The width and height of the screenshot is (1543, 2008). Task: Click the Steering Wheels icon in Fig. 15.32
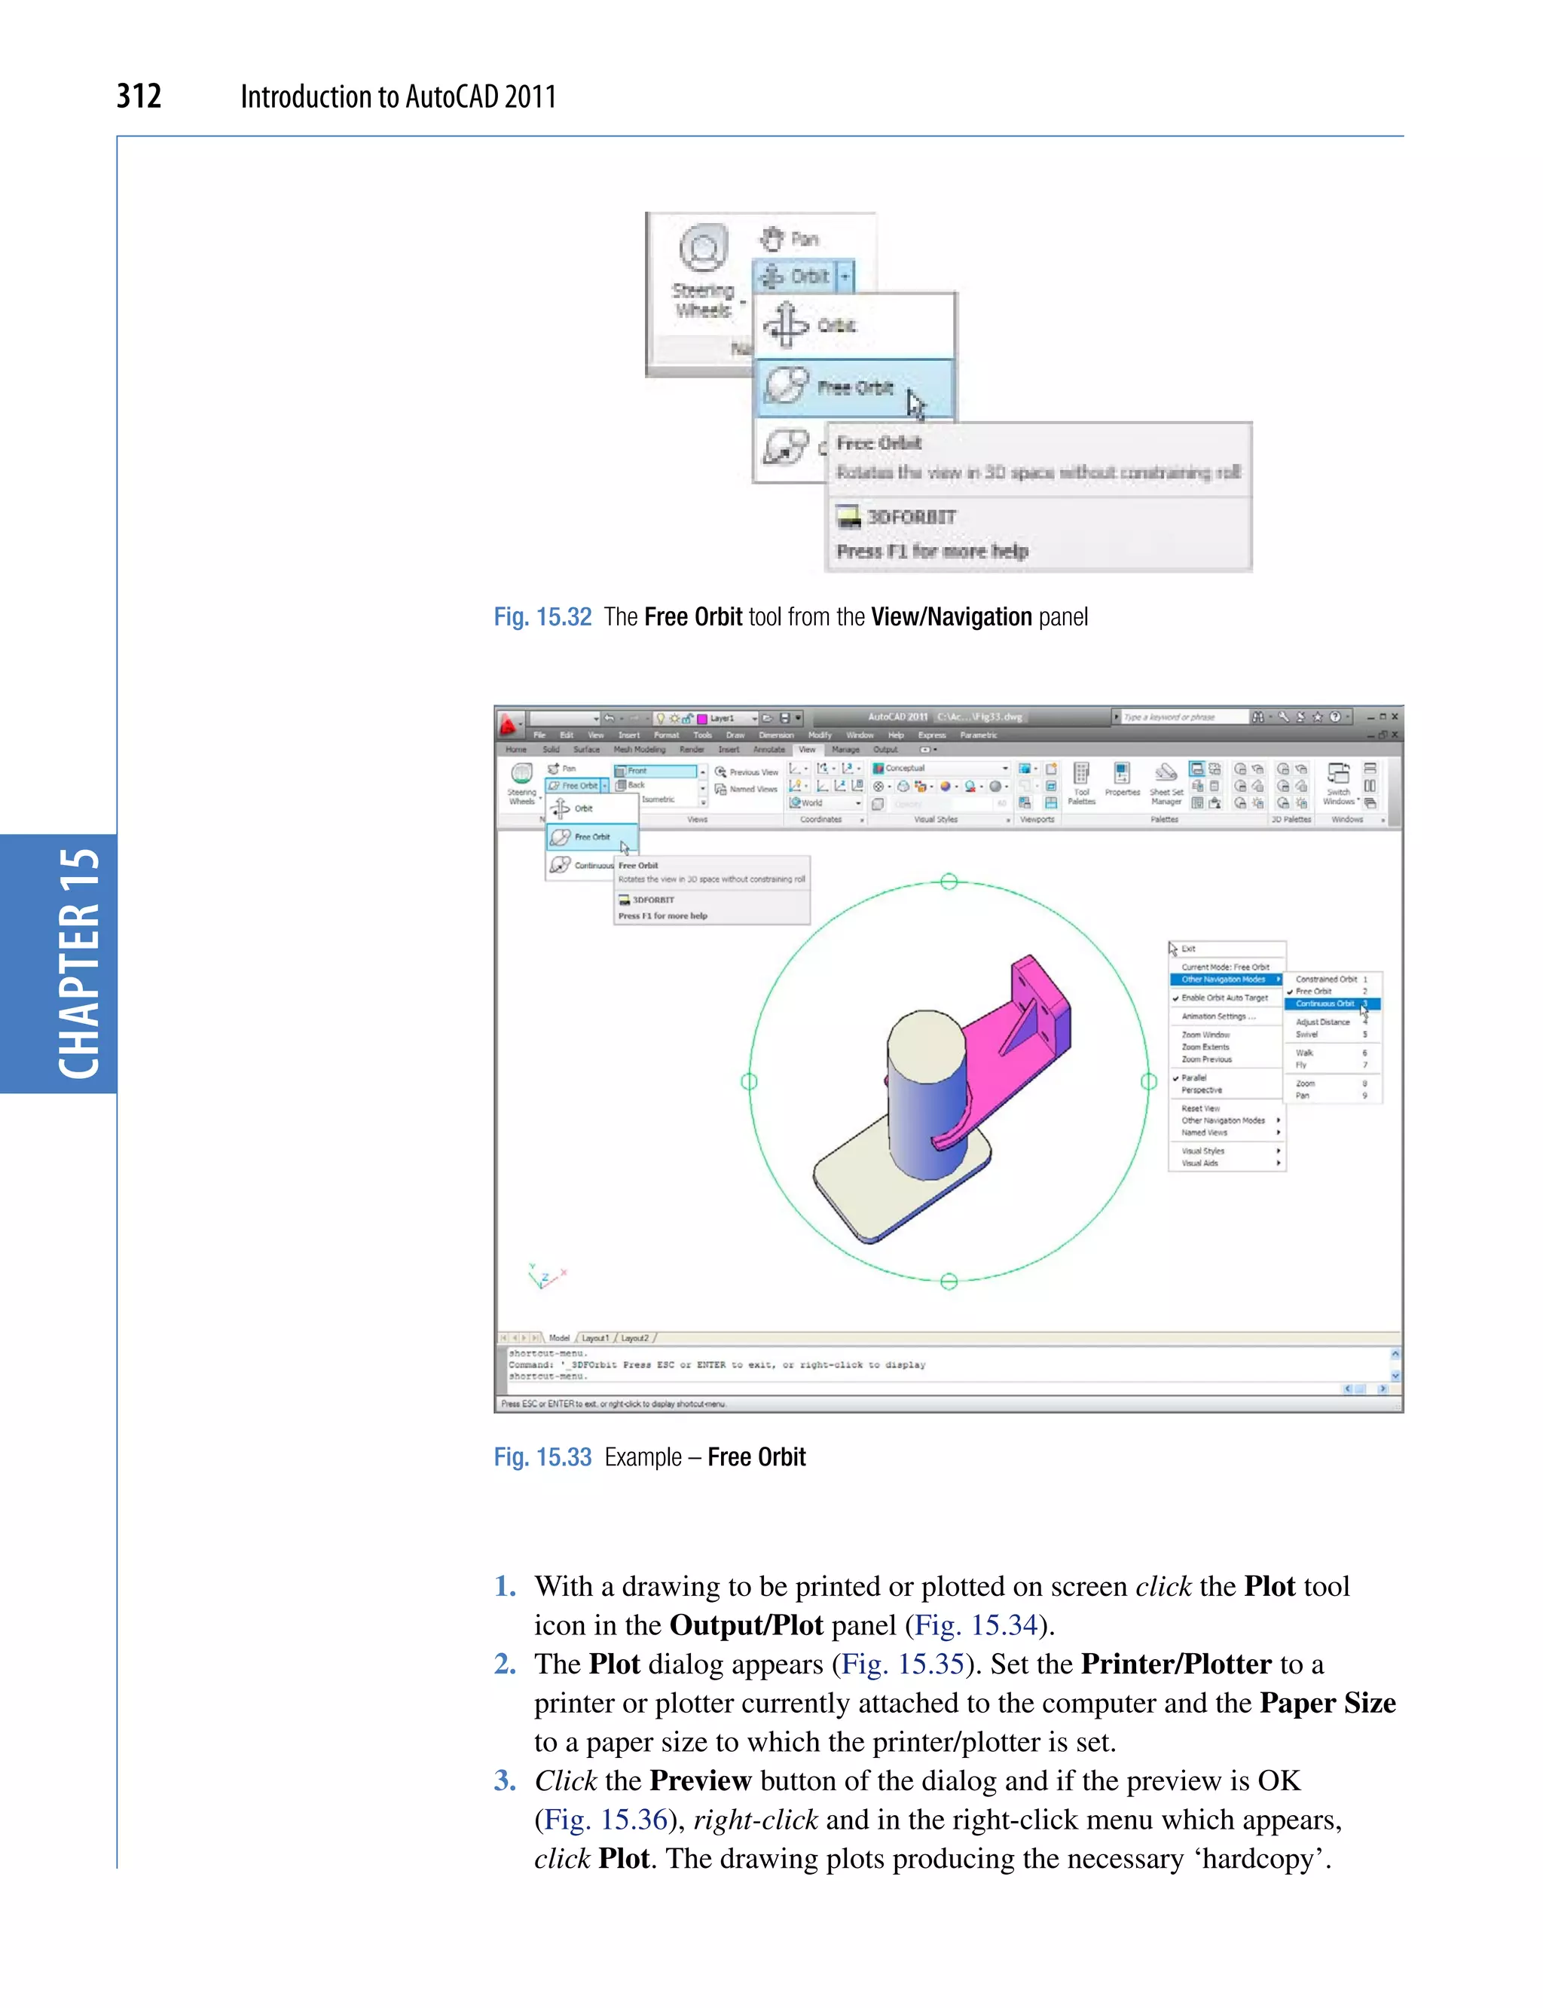pyautogui.click(x=704, y=248)
